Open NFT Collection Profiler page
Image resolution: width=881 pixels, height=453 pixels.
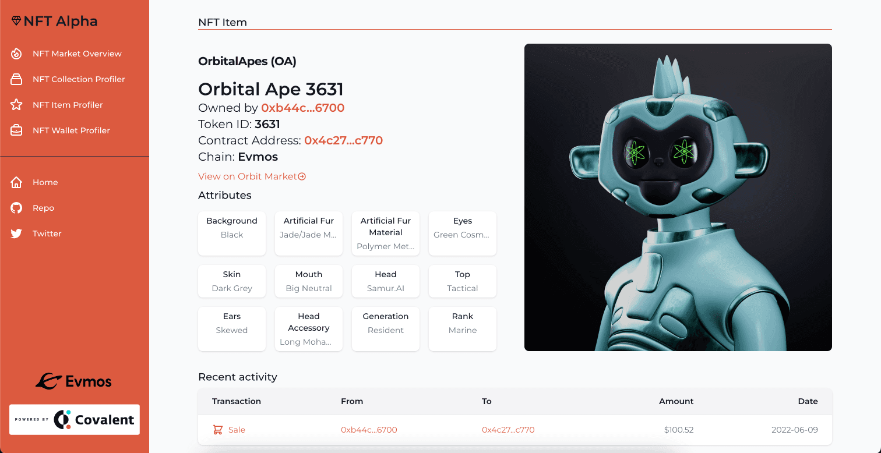[79, 79]
